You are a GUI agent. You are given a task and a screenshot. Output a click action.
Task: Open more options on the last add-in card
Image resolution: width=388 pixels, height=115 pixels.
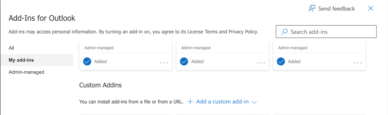pos(358,63)
